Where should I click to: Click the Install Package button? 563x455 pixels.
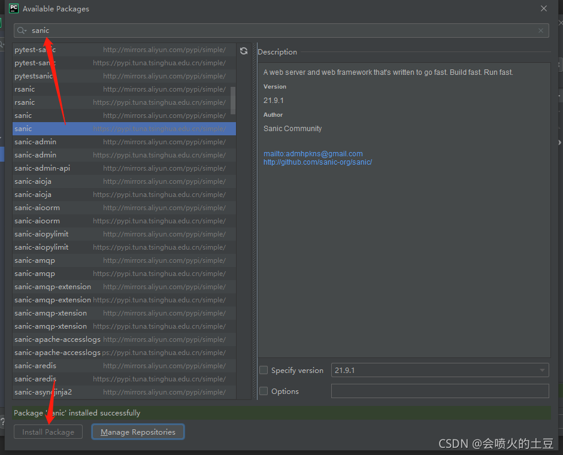[x=48, y=432]
